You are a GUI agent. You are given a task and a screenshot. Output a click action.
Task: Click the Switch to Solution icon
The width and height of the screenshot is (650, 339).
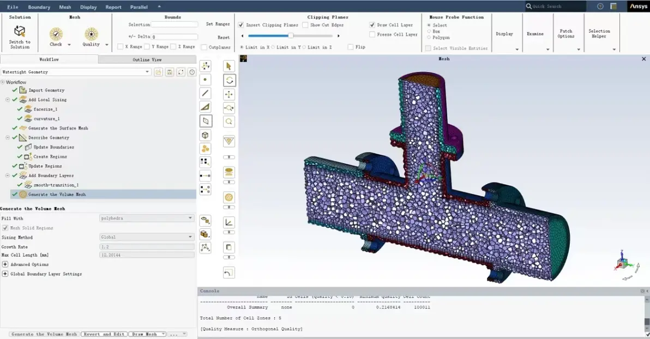tap(20, 32)
